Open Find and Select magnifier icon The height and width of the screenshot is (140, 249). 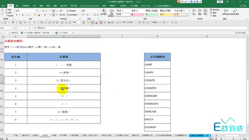pos(235,12)
